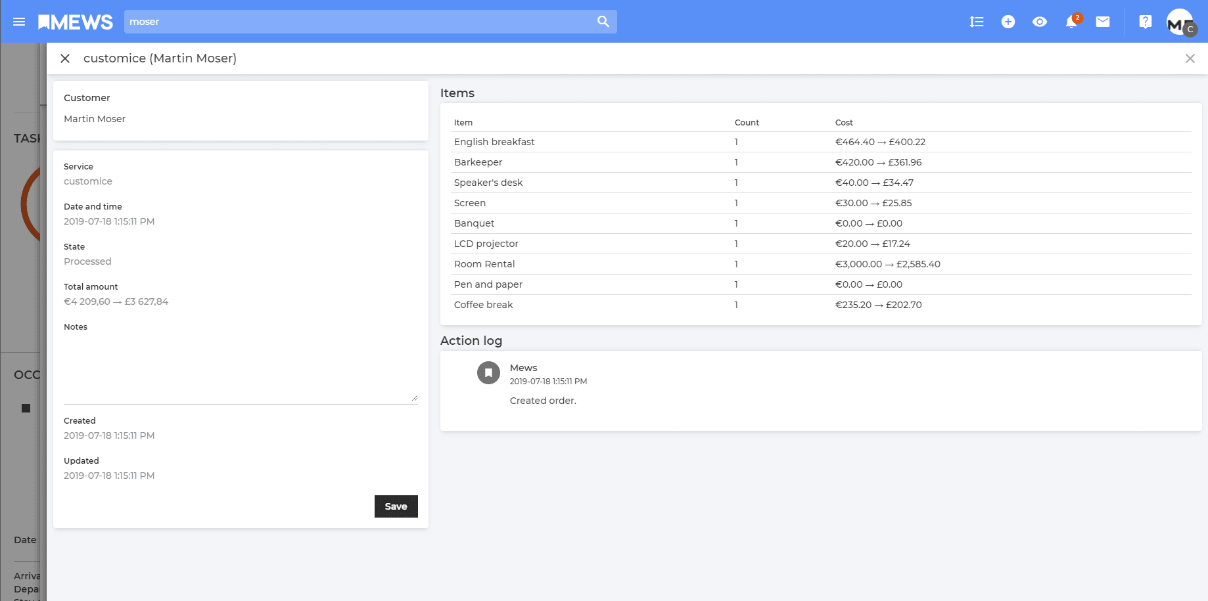Click the Mews bookmark icon in Action log
The image size is (1208, 601).
pos(488,372)
